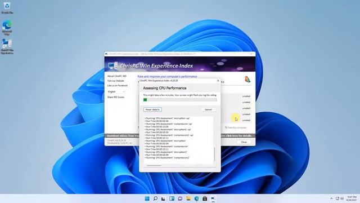Click the ChrisPC computer logo in banner
This screenshot has width=360, height=203.
click(x=112, y=65)
